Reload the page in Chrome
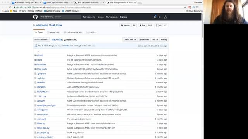Viewport: 248px width, 139px height. pos(10,7)
